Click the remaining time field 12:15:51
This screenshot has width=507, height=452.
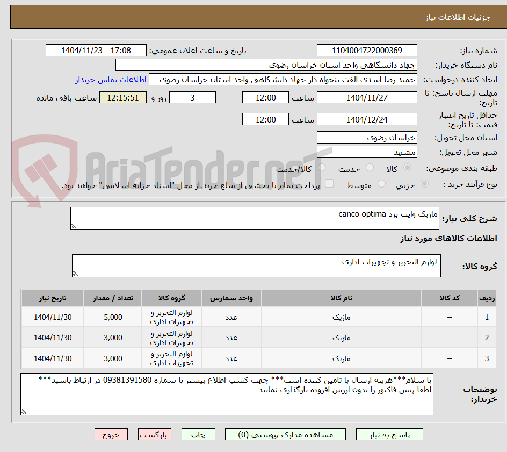coord(123,97)
